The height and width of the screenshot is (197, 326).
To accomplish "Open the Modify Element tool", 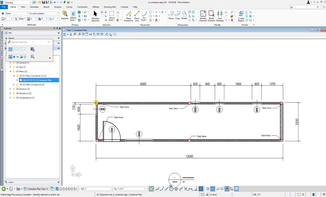I will click(x=203, y=16).
